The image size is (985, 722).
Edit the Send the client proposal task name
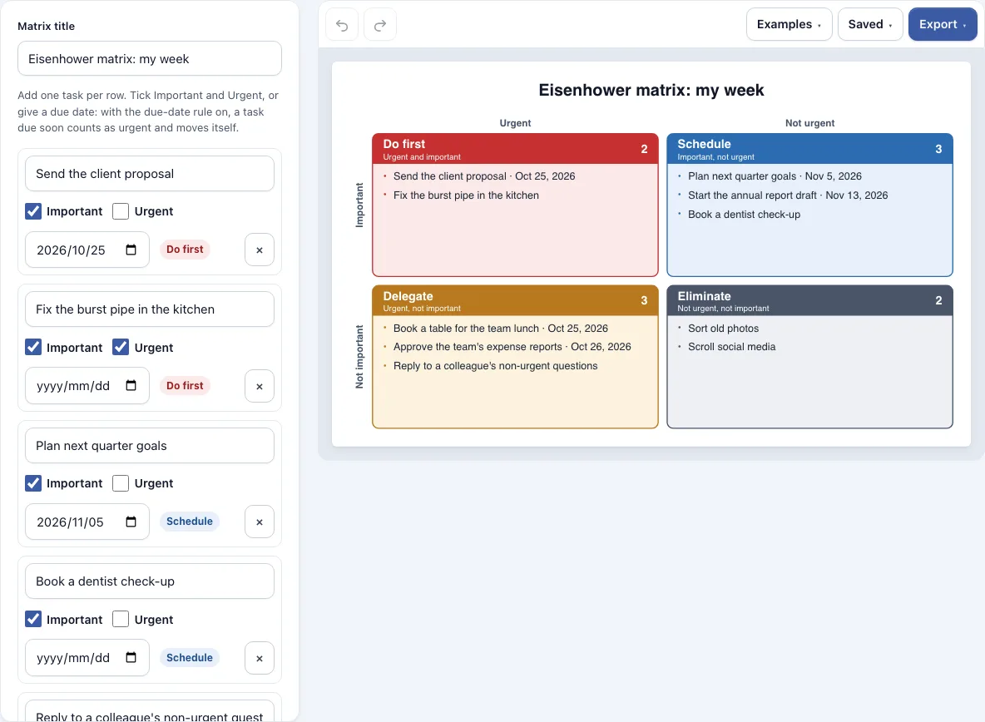click(x=150, y=174)
